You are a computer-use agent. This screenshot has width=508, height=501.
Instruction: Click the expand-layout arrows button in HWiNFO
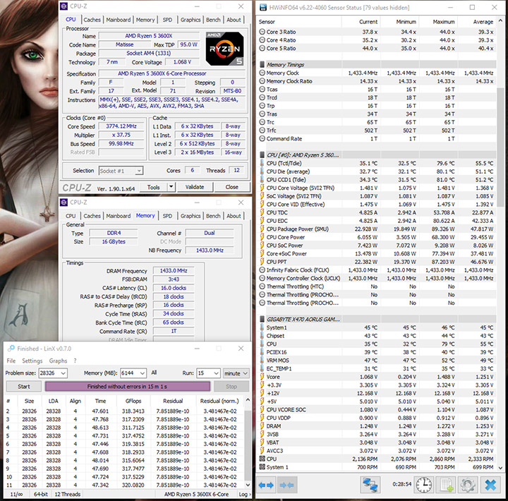click(266, 485)
